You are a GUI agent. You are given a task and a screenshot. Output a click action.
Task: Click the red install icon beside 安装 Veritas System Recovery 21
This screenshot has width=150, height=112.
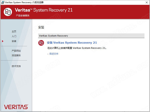pyautogui.click(x=41, y=43)
